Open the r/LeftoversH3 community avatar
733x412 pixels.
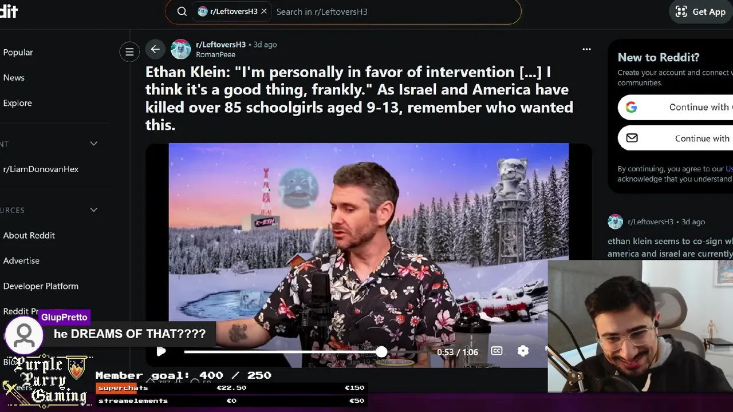coord(181,49)
